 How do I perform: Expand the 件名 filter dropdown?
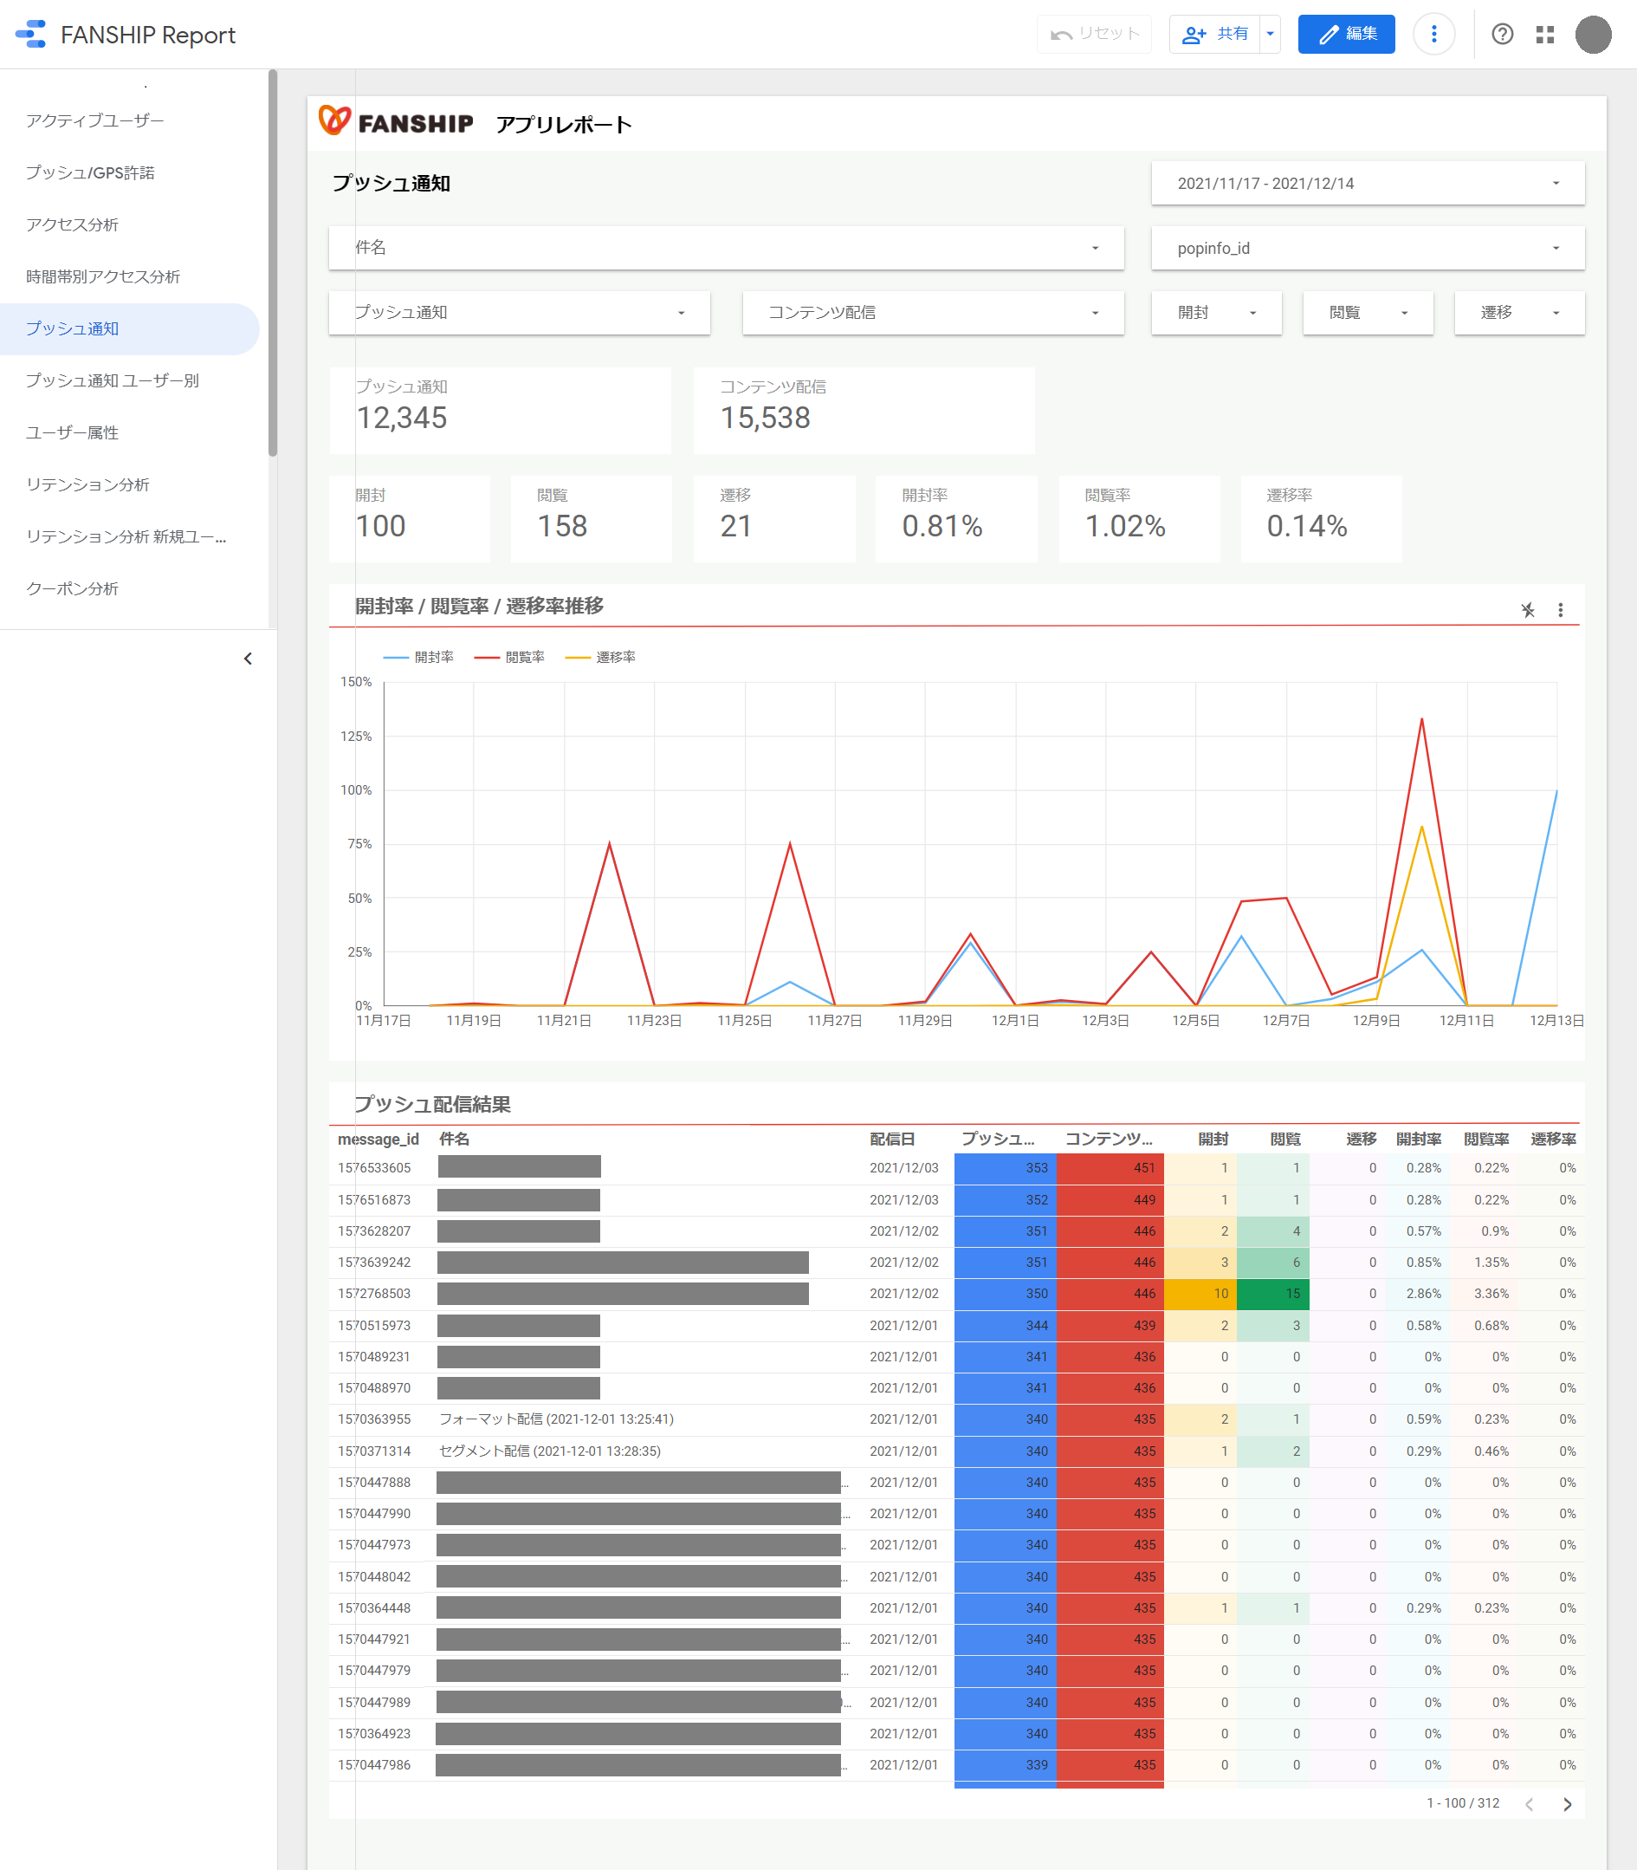click(x=725, y=248)
